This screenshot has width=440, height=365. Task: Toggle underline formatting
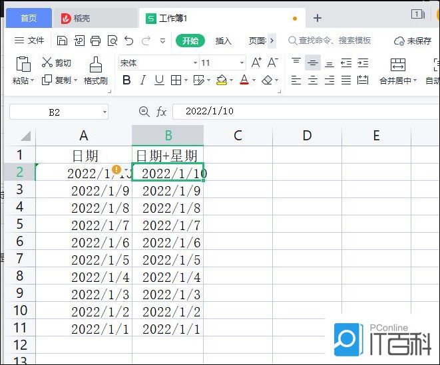point(159,80)
